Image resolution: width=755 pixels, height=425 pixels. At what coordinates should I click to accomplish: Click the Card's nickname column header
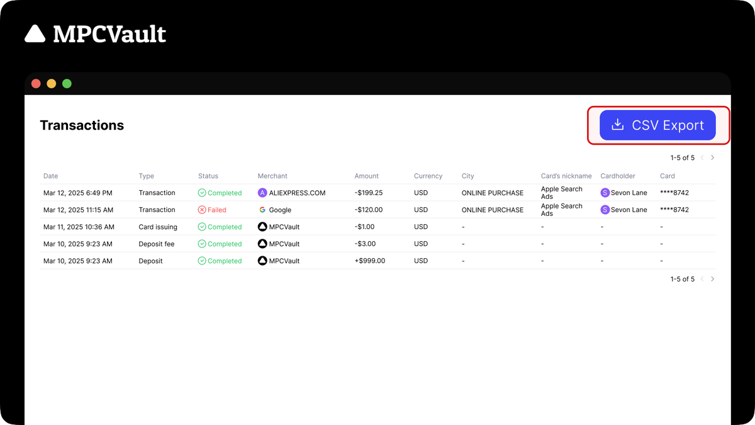coord(566,176)
